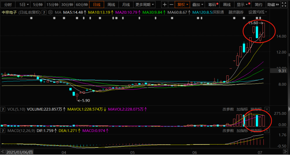The image size is (290, 155).
Task: Open the 画线 drawing tools
Action: pyautogui.click(x=227, y=5)
